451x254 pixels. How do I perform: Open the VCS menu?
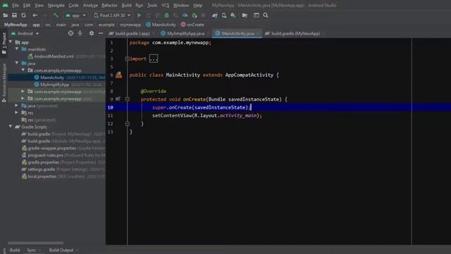click(165, 5)
